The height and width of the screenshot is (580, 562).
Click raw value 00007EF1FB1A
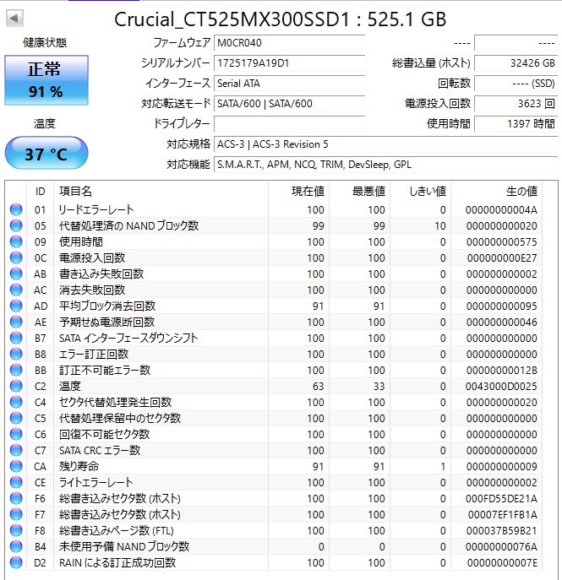click(502, 514)
